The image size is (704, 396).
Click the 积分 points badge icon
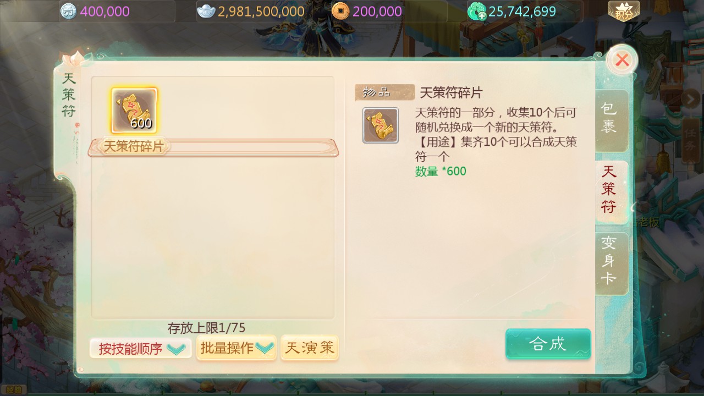tap(624, 11)
